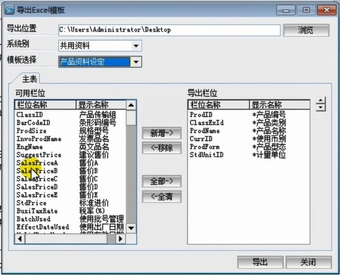This screenshot has width=340, height=275.
Task: Switch to the 主表 tab
Action: point(29,79)
